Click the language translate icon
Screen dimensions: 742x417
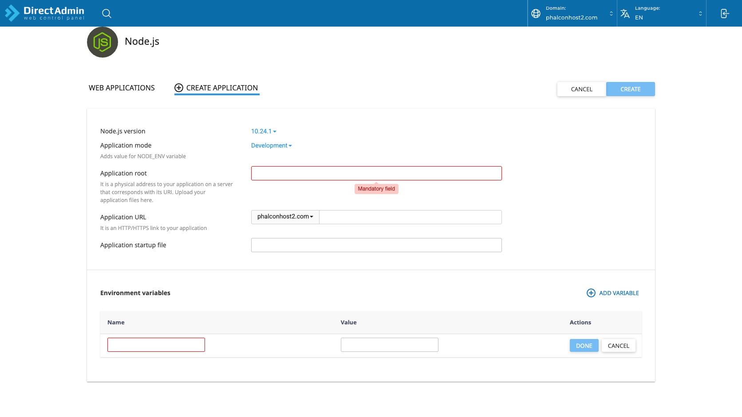tap(625, 13)
